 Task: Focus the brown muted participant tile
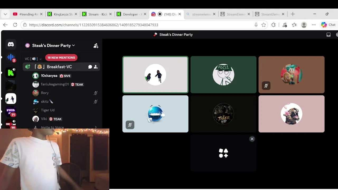click(292, 75)
